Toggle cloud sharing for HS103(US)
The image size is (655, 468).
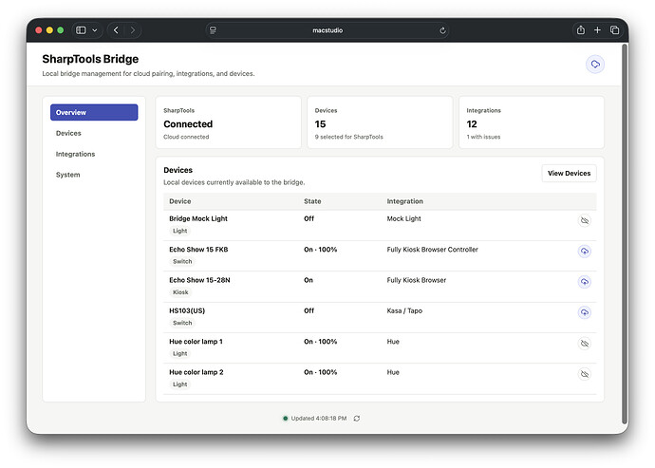pos(585,312)
